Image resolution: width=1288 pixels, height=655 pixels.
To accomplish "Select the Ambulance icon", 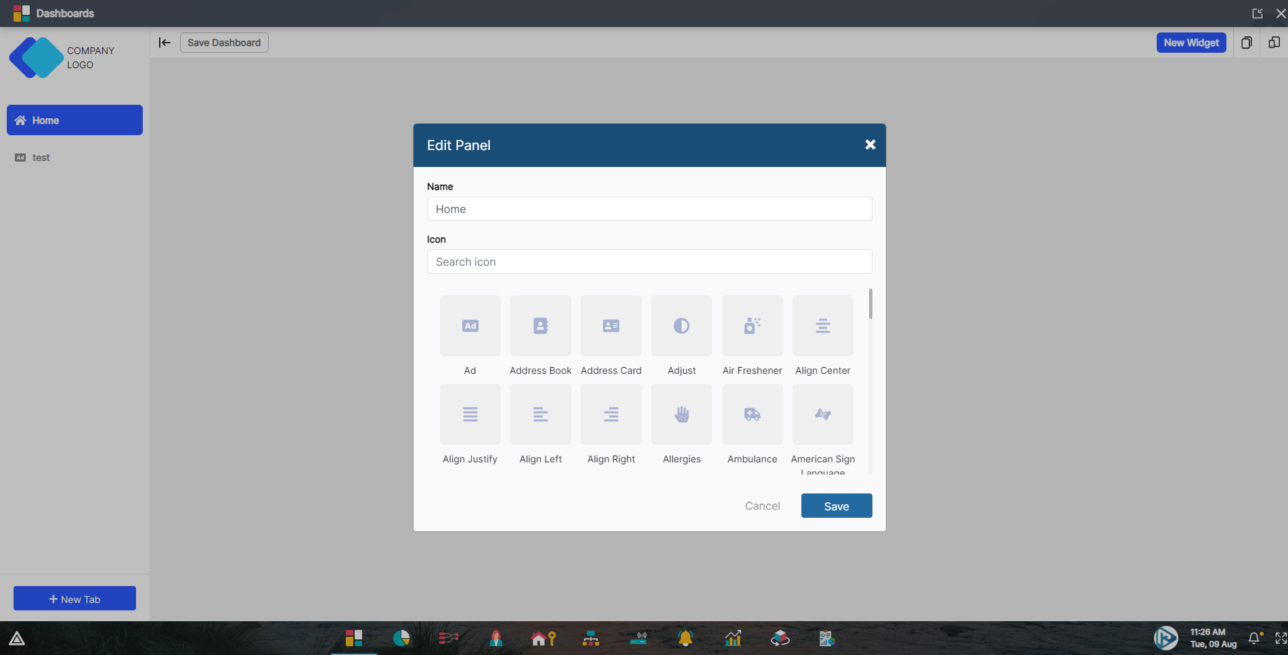I will point(751,414).
